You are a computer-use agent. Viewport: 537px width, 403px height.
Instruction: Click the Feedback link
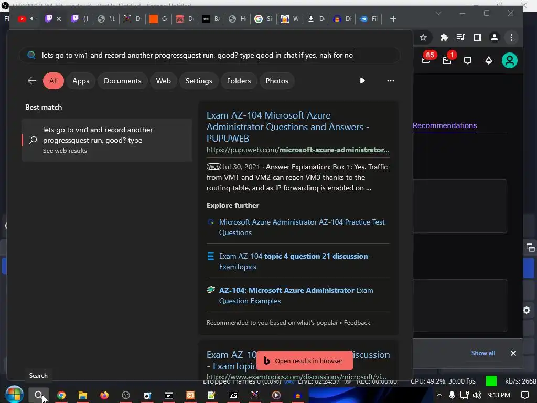(x=357, y=323)
